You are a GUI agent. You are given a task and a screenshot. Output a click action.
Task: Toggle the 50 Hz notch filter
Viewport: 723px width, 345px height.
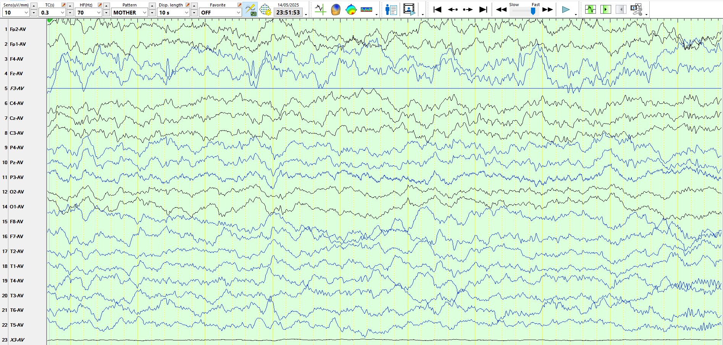pyautogui.click(x=250, y=10)
